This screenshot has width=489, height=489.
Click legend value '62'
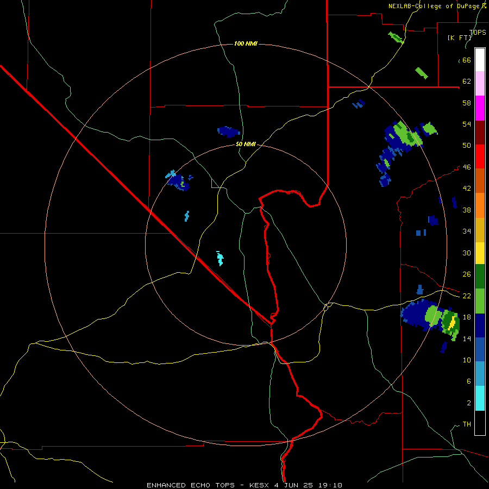467,81
